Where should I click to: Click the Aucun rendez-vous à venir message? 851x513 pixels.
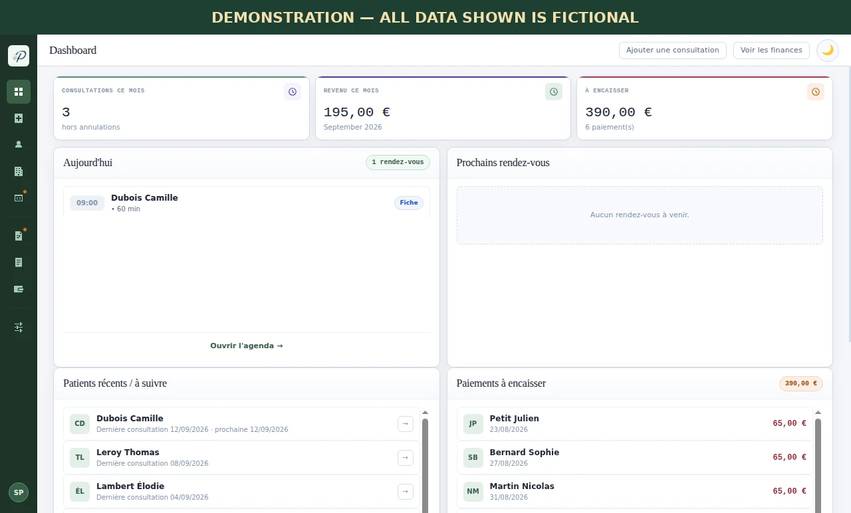coord(640,215)
